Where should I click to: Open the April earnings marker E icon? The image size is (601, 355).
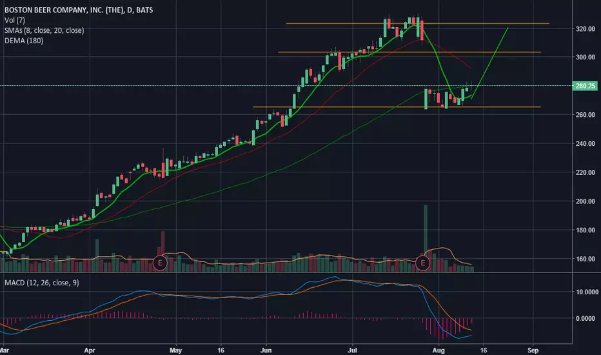tap(160, 263)
